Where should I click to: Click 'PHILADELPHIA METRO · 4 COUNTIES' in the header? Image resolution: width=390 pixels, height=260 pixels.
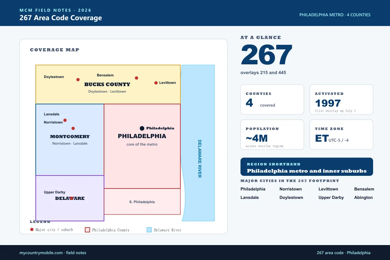coord(335,15)
